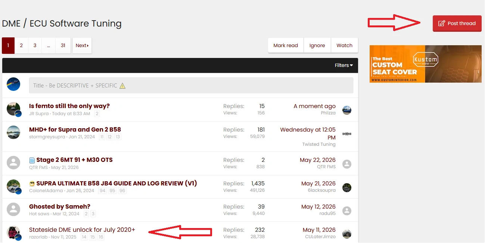The image size is (485, 243).
Task: Click the Post thread button
Action: click(x=457, y=23)
